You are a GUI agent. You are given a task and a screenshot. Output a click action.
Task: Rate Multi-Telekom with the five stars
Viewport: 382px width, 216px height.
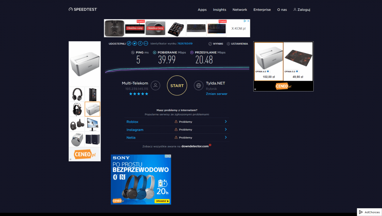138,94
